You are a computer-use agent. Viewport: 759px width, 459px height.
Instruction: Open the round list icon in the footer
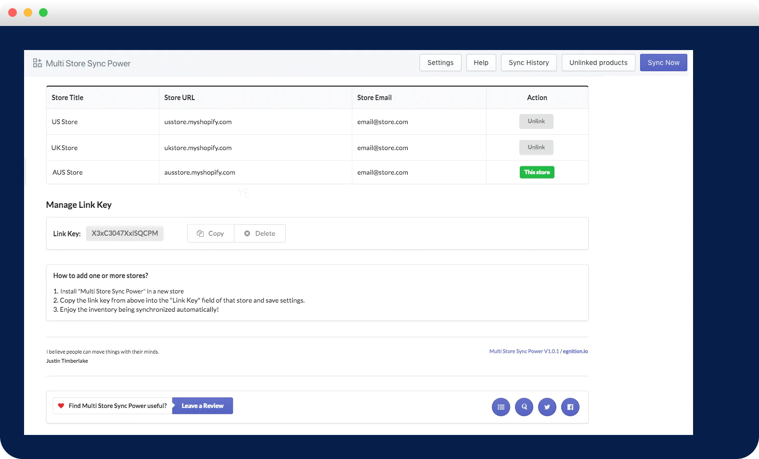[501, 407]
